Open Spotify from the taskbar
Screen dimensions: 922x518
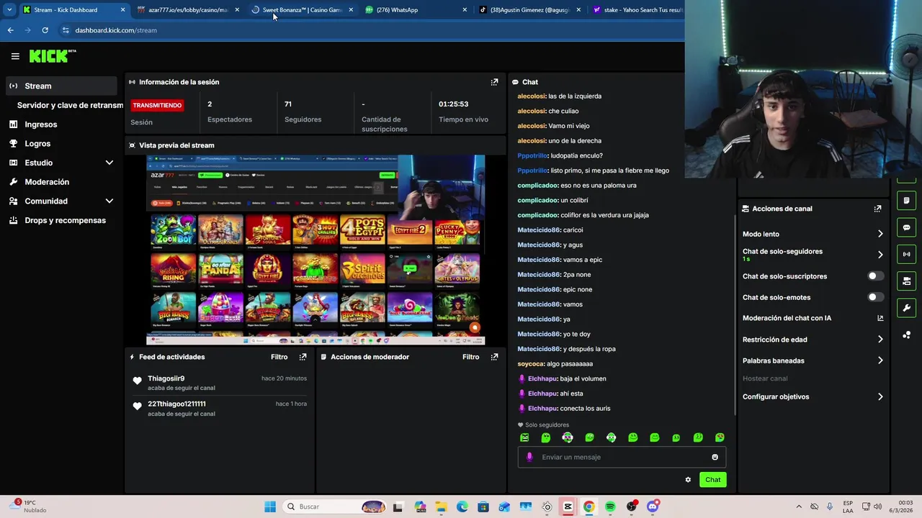coord(610,506)
